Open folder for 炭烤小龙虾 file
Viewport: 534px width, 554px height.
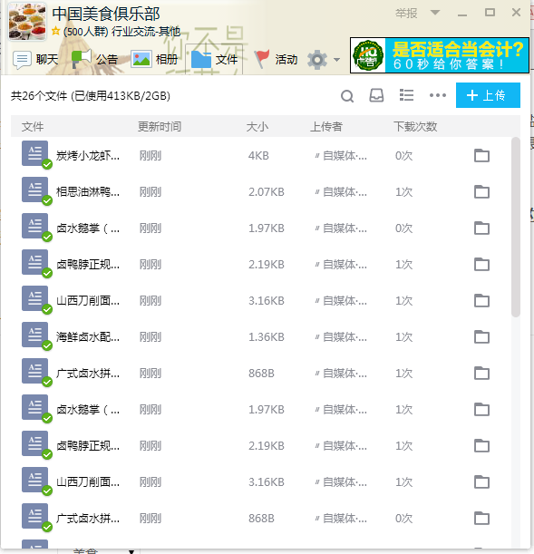(x=481, y=155)
